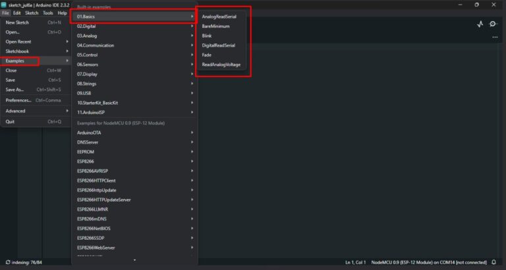
Task: Select the AnalogReadSerial example
Action: tap(219, 16)
